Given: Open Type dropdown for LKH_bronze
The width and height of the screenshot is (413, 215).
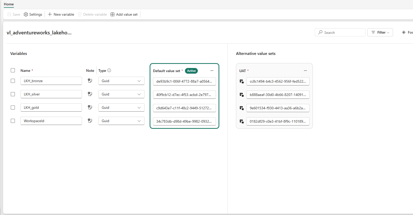Looking at the screenshot, I should tap(121, 81).
